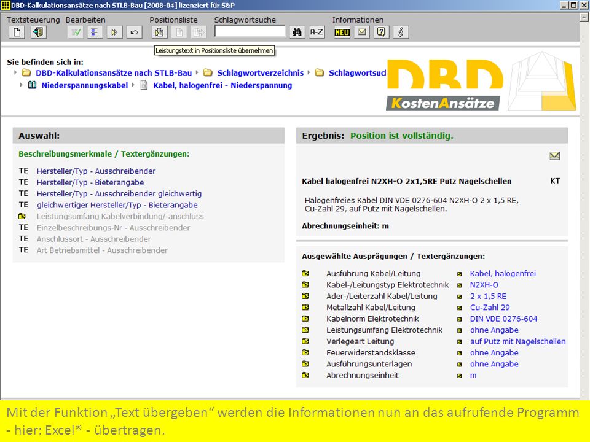This screenshot has width=590, height=442.
Task: Click the 2 x 1,5 RE value link
Action: pyautogui.click(x=488, y=296)
